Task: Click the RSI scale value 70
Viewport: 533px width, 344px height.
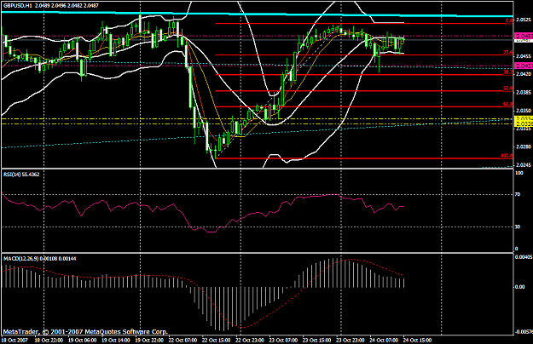Action: (x=518, y=195)
